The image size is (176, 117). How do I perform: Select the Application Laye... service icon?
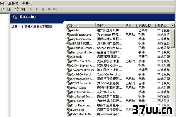pyautogui.click(x=69, y=35)
